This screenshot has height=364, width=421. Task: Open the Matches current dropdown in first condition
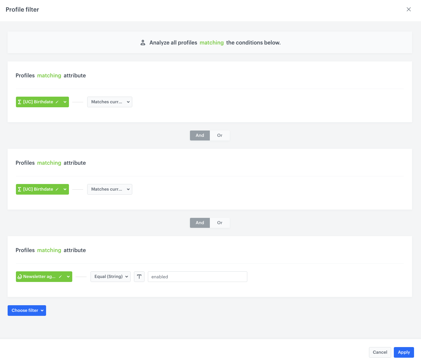coord(109,102)
